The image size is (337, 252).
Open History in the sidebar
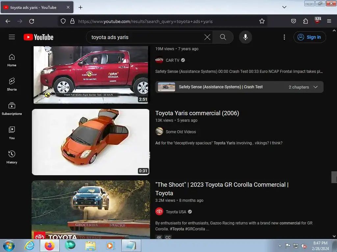pos(12,157)
